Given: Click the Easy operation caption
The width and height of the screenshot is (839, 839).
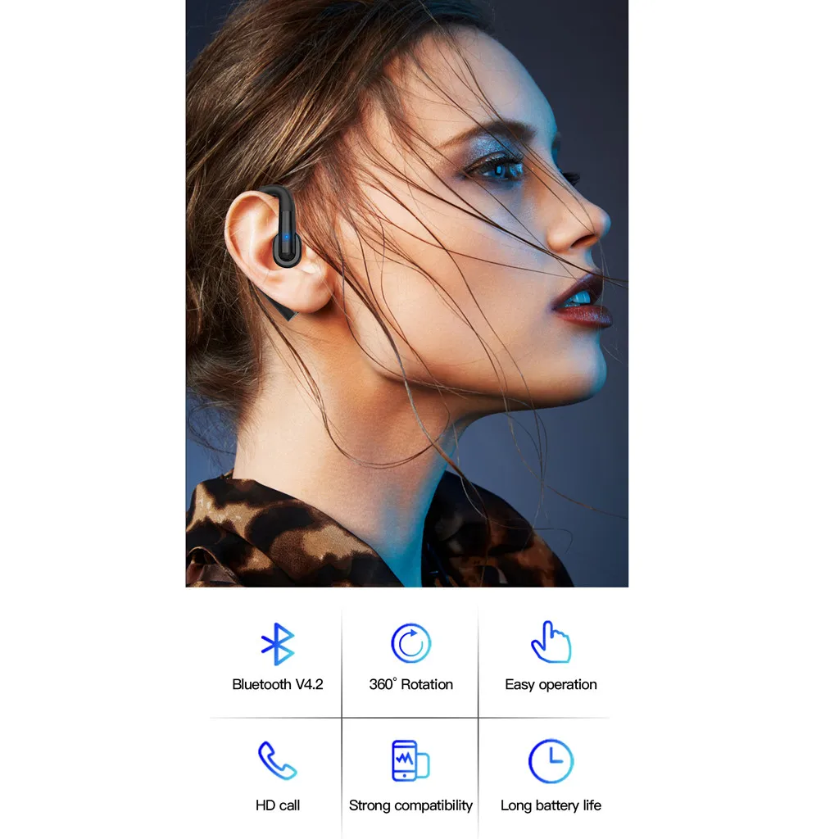Looking at the screenshot, I should [550, 684].
